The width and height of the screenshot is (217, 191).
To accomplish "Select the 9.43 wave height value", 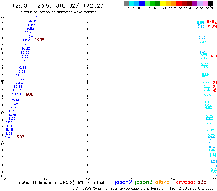I will pos(23,64).
